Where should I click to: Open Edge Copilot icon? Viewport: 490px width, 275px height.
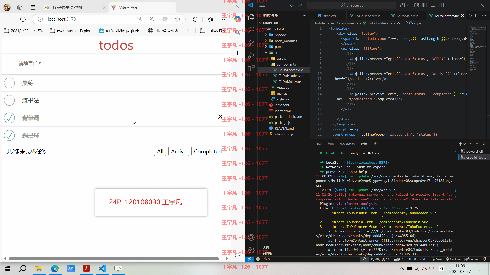tap(237, 19)
